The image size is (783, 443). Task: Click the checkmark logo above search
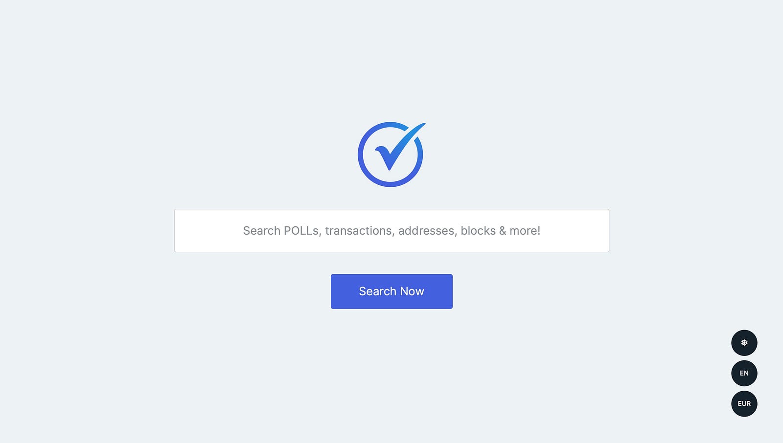point(391,154)
